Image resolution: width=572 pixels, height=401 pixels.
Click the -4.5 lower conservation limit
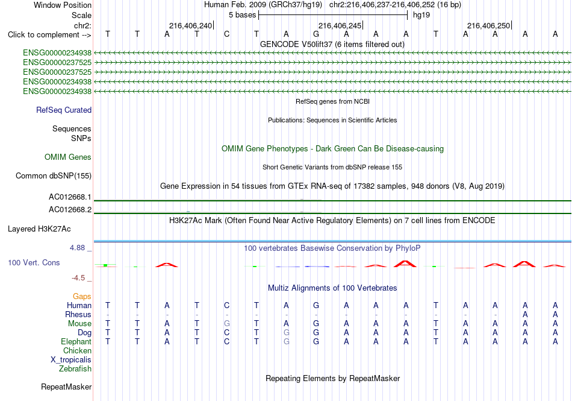pos(78,278)
